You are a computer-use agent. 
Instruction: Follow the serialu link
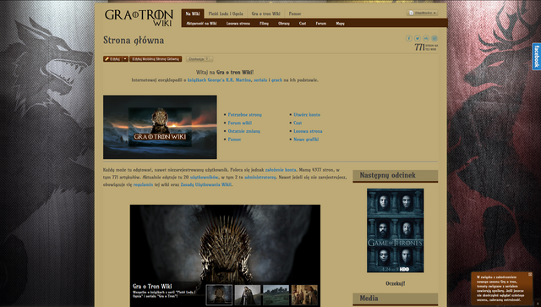pos(260,80)
